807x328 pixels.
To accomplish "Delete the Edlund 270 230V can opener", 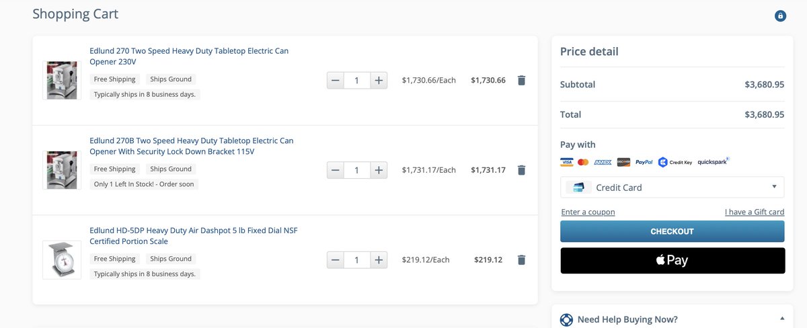I will point(521,80).
